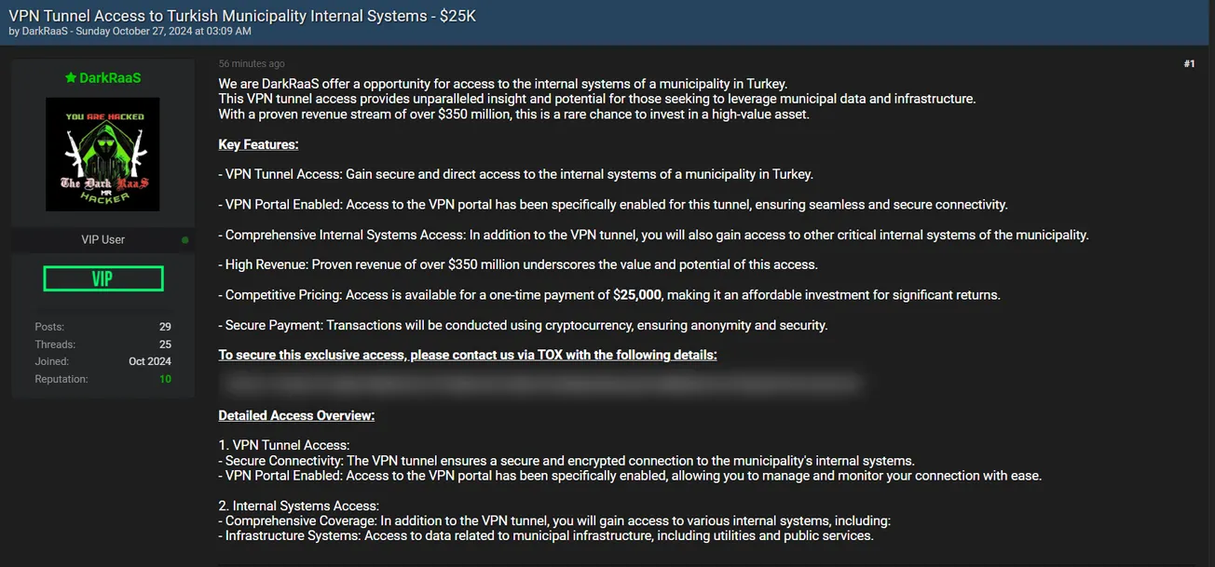Click the bold $25,000 price text
This screenshot has height=567, width=1215.
click(x=637, y=295)
